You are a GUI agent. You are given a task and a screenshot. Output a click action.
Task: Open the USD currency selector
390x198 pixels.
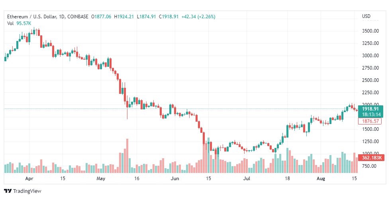[x=366, y=16]
